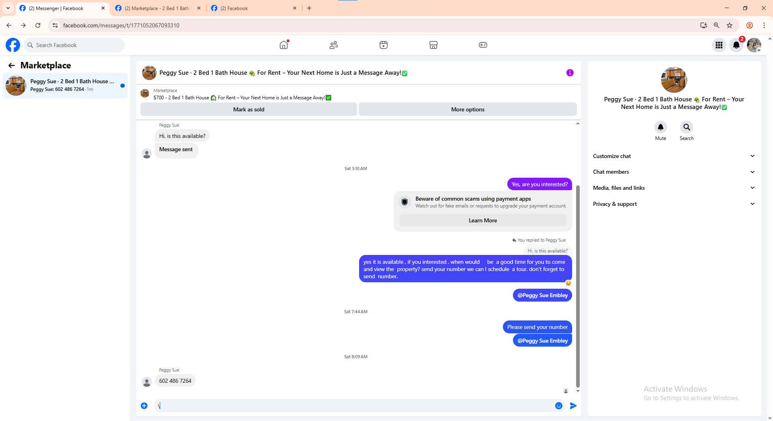This screenshot has height=421, width=773.
Task: Open the Video (Watch) icon
Action: tap(384, 45)
